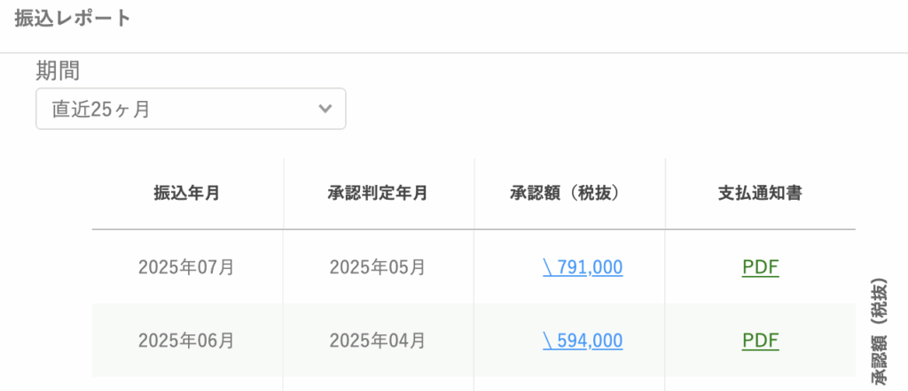Click the 直近25ヶ月 selected value text

(101, 109)
